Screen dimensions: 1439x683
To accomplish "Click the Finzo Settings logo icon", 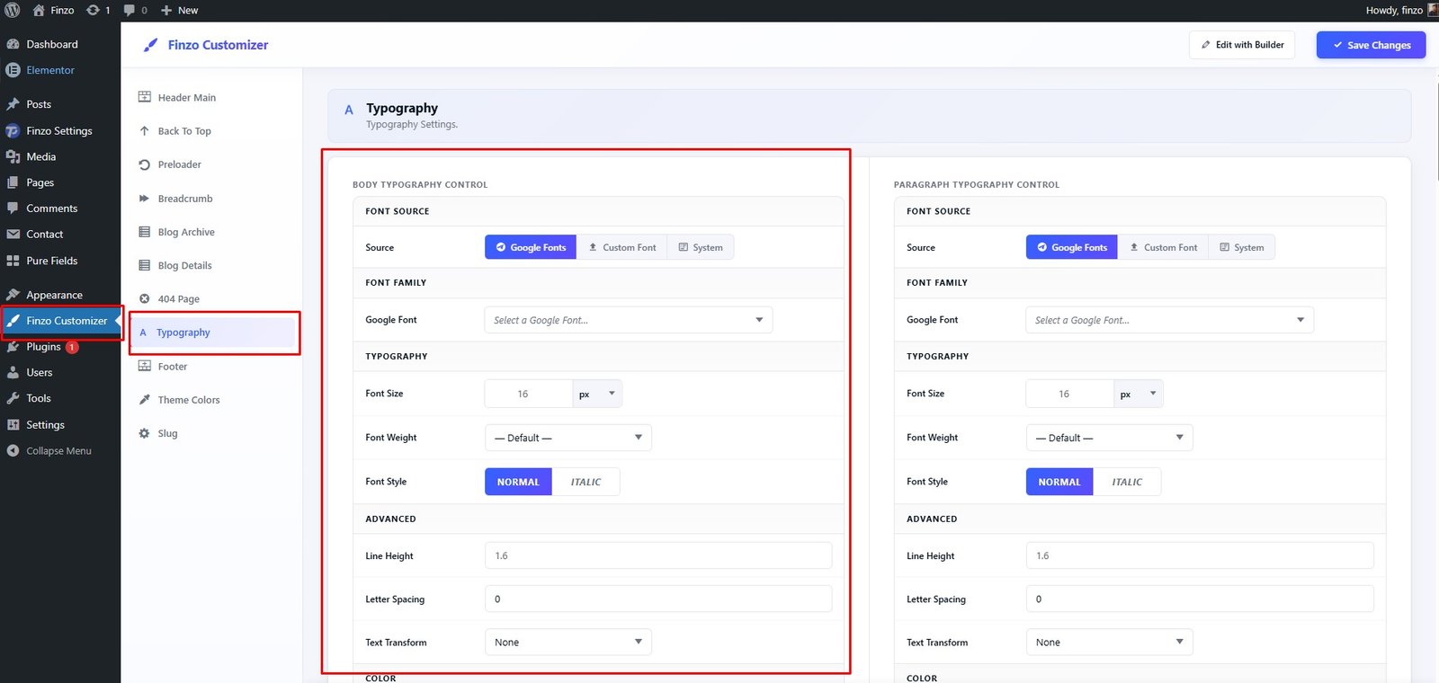I will [x=13, y=131].
